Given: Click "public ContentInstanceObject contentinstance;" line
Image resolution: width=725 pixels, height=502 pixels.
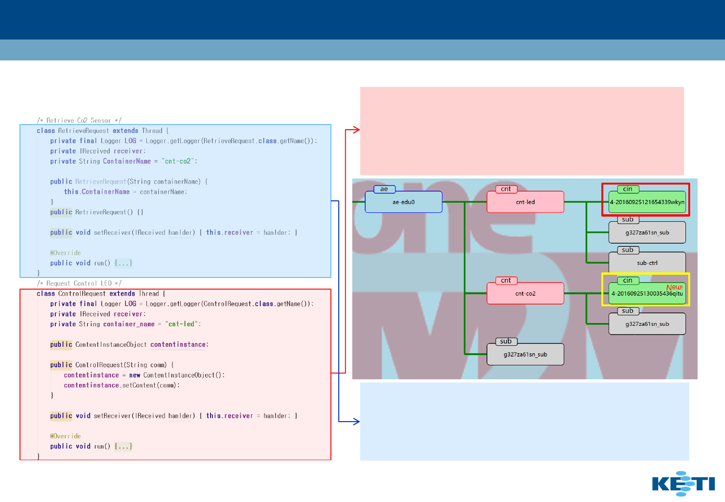Looking at the screenshot, I should click(x=129, y=344).
